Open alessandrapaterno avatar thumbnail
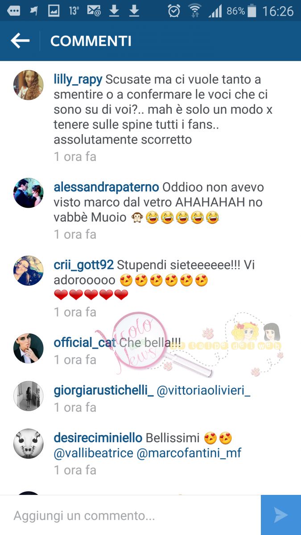Screen dimensions: 301x535 (29, 193)
